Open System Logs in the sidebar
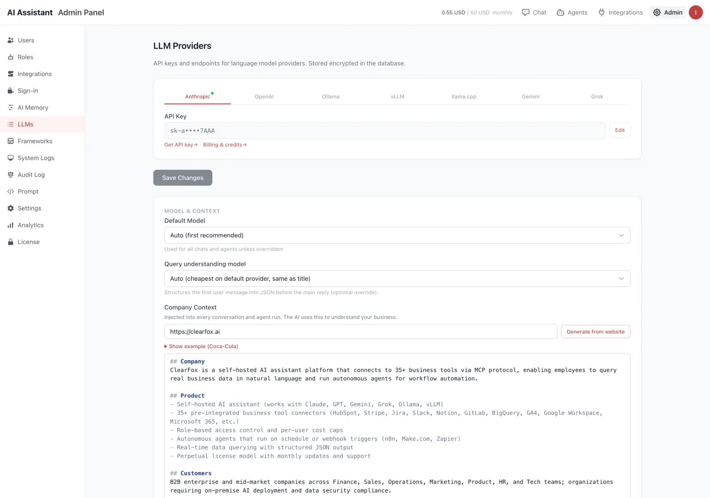Image resolution: width=710 pixels, height=498 pixels. tap(42, 158)
